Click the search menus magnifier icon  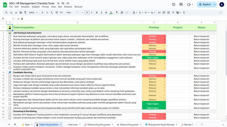click(x=6, y=13)
